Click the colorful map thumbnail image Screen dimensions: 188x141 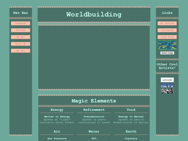(167, 45)
